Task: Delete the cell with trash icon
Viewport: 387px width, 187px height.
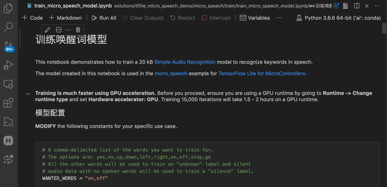Action: pos(78,30)
